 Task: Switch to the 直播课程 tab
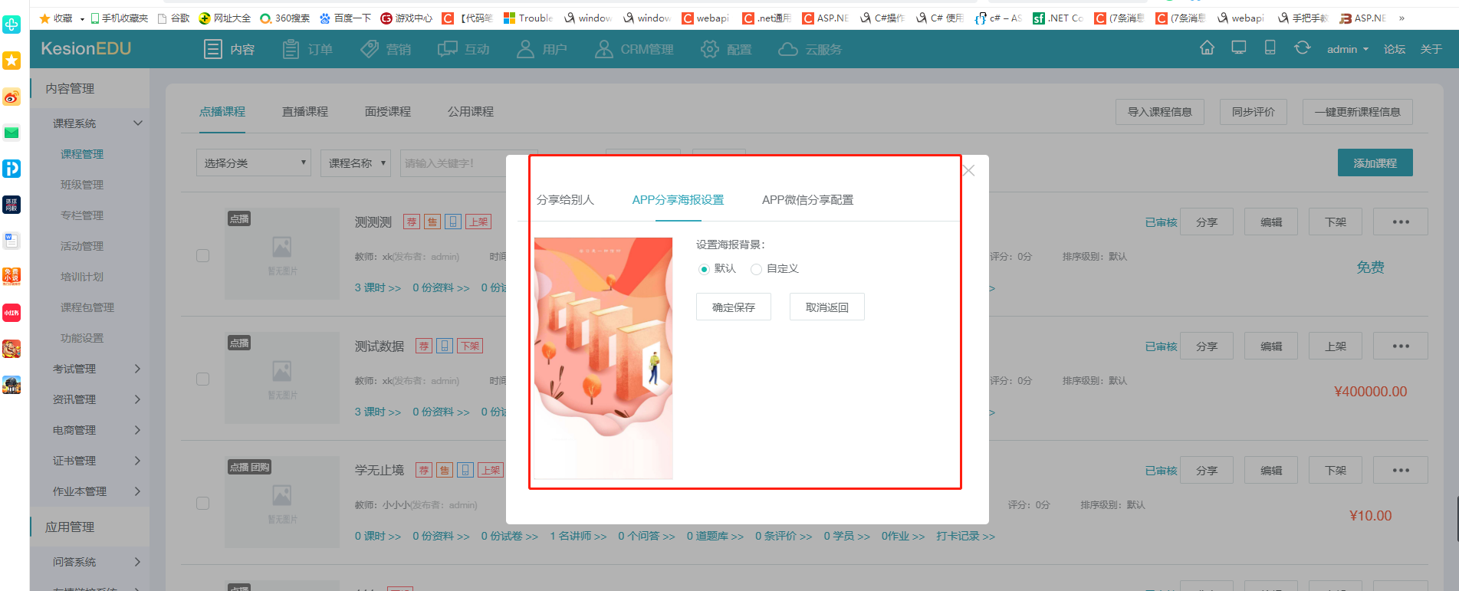(304, 112)
